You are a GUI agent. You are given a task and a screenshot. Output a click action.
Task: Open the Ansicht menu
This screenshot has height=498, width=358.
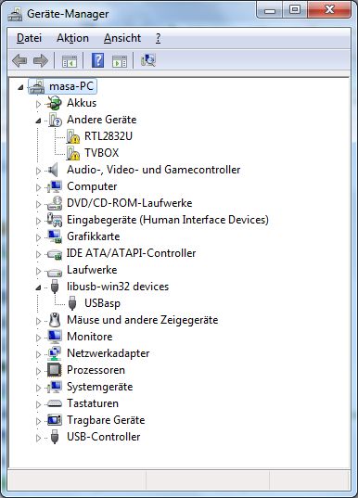click(122, 38)
